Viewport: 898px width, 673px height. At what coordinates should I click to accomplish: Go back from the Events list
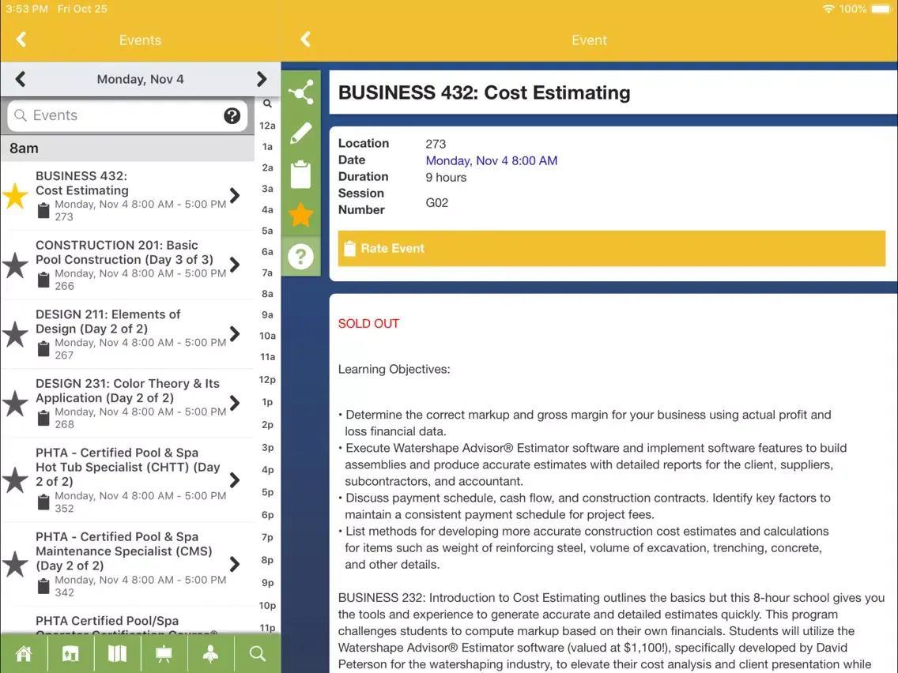(21, 39)
